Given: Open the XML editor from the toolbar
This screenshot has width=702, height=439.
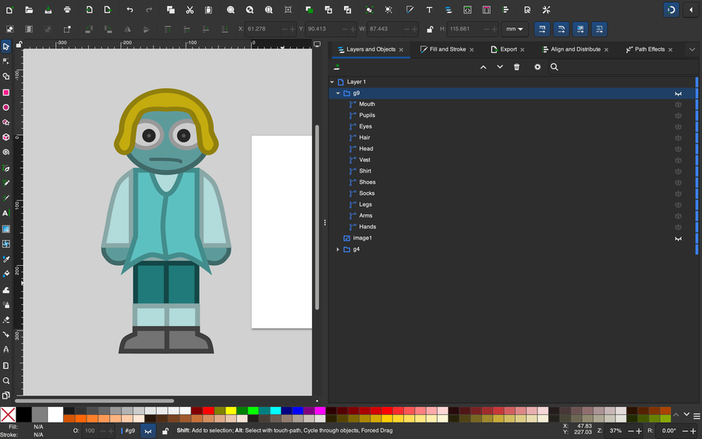Looking at the screenshot, I should coord(467,10).
